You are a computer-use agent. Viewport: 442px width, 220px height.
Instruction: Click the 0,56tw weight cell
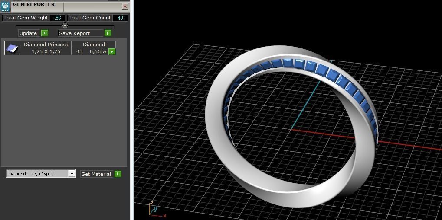tap(98, 51)
